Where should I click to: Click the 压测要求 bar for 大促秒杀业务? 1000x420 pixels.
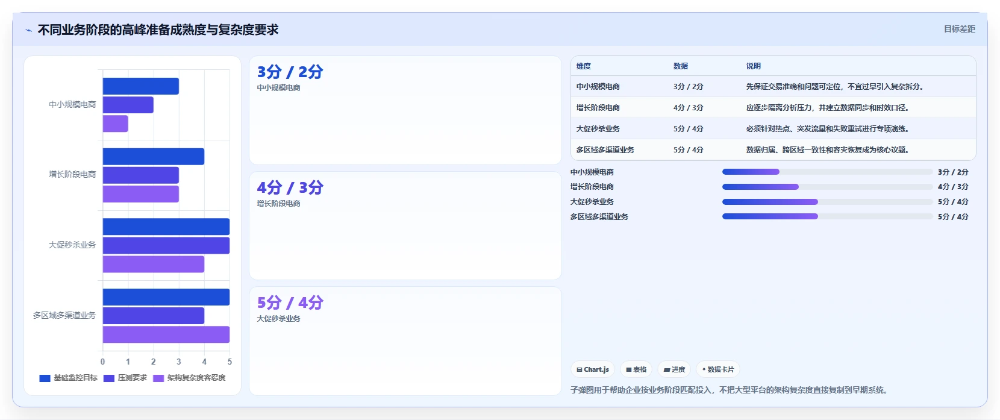point(166,246)
